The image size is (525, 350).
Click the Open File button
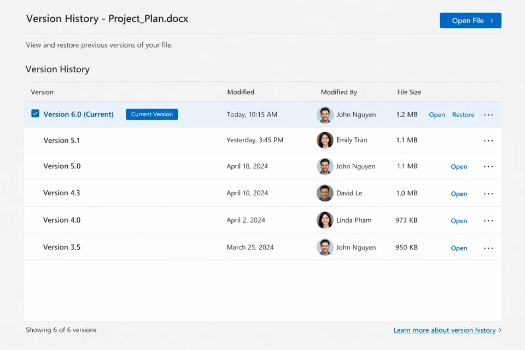coord(468,20)
